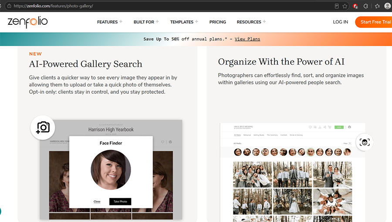Open the Filter control in wedding gallery
Image resolution: width=392 pixels, height=222 pixels.
click(x=348, y=143)
